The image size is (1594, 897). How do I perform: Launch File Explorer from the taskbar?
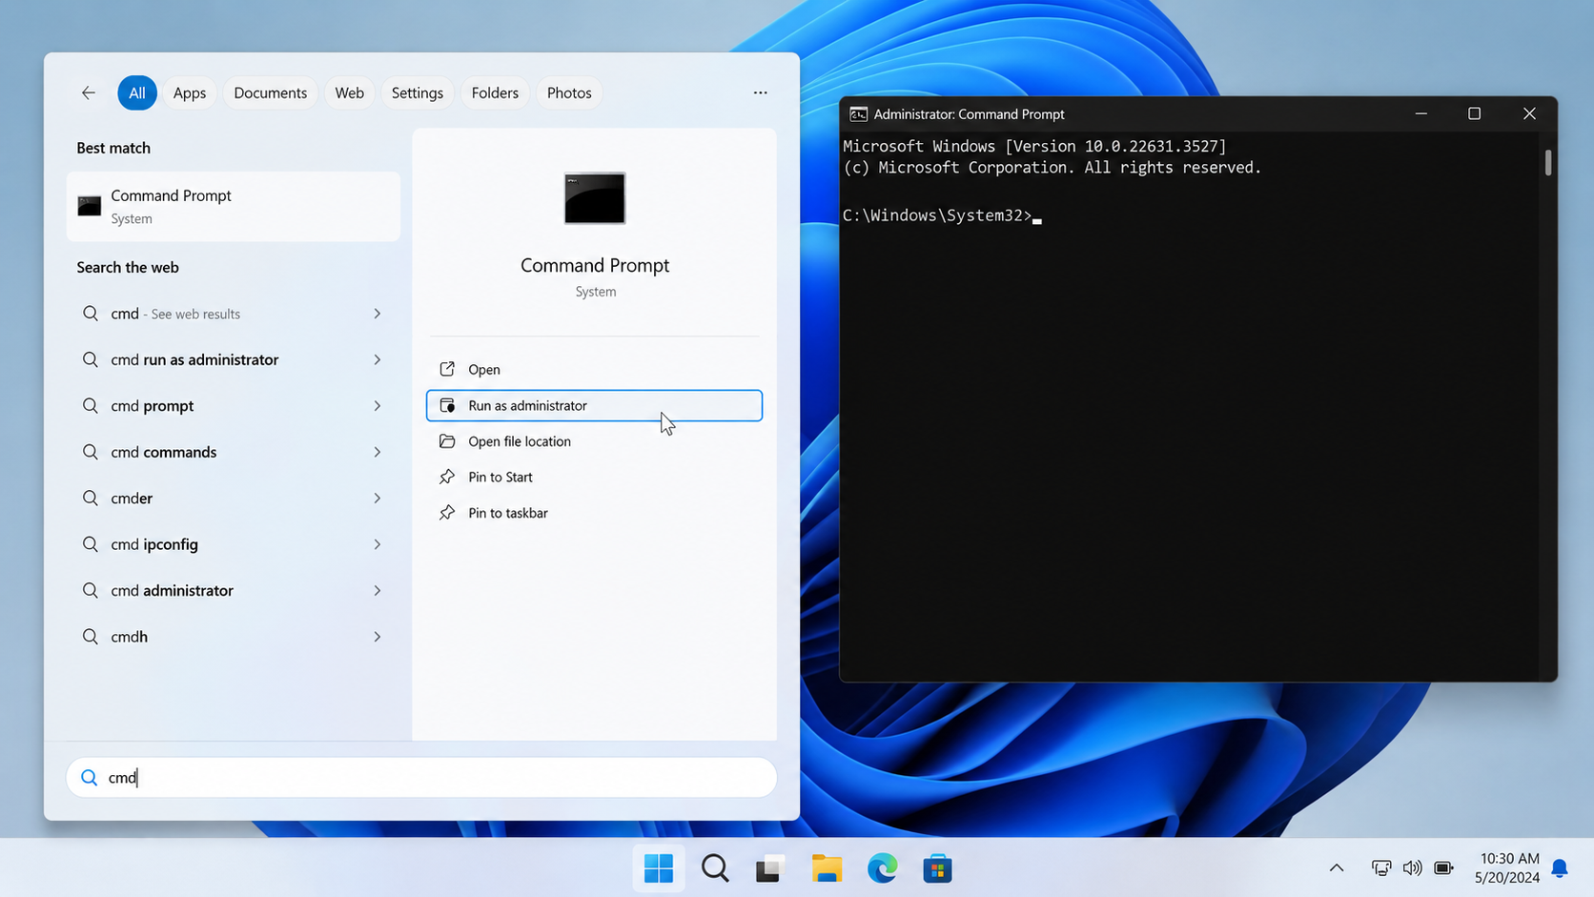click(827, 868)
